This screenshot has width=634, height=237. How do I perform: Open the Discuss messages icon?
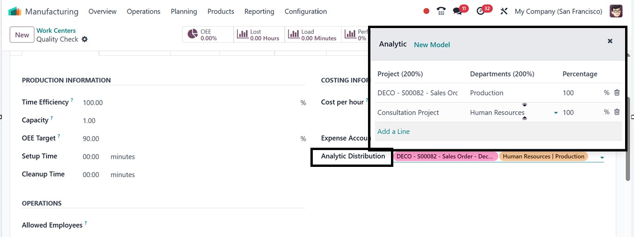[x=457, y=11]
